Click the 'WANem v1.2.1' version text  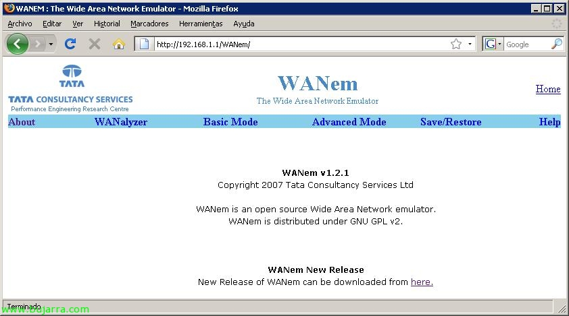(316, 173)
